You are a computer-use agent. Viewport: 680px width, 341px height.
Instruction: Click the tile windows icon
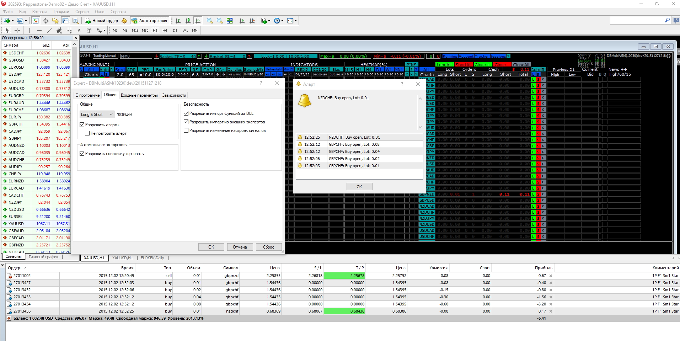point(230,21)
